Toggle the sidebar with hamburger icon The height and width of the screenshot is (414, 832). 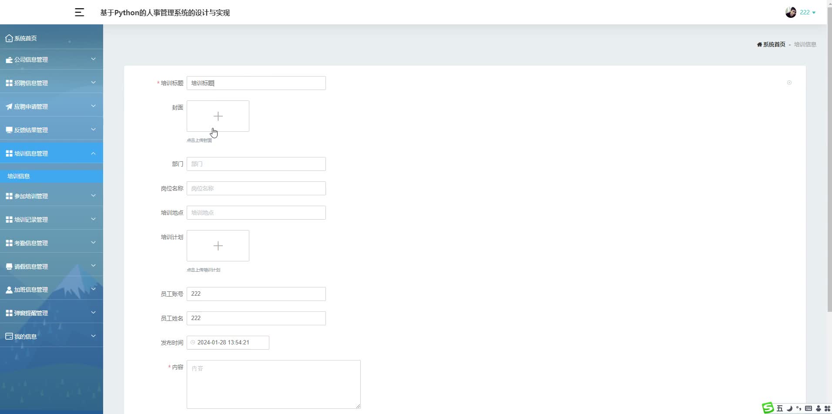pyautogui.click(x=79, y=13)
